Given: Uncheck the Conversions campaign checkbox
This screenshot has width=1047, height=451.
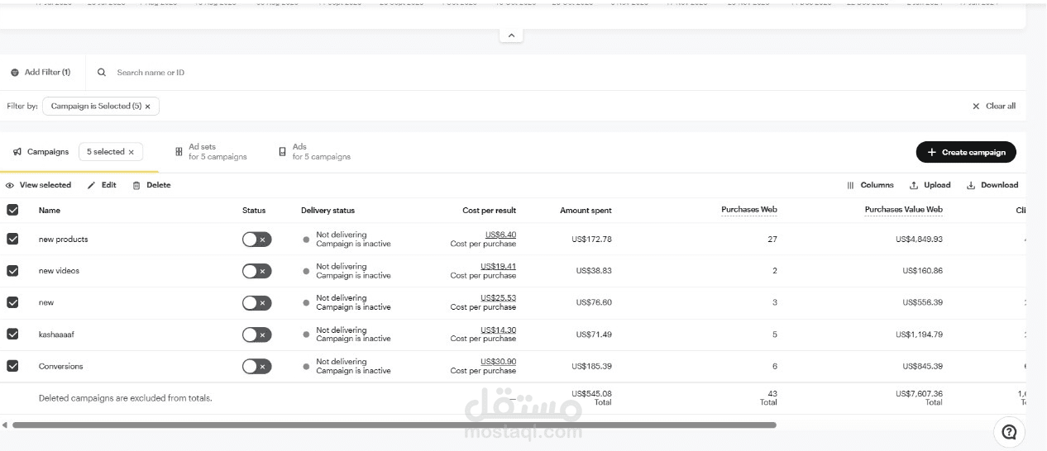Looking at the screenshot, I should click(12, 366).
